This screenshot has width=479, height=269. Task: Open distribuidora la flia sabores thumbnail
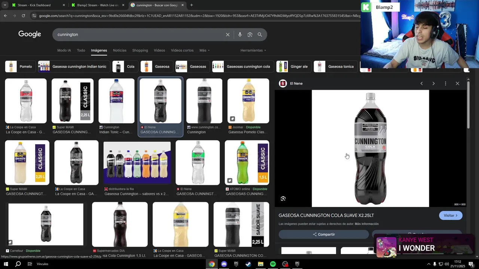(137, 163)
